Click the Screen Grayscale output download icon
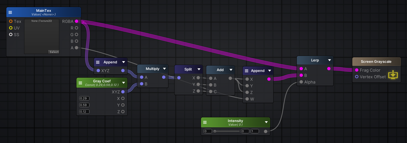The width and height of the screenshot is (407, 143). click(393, 74)
